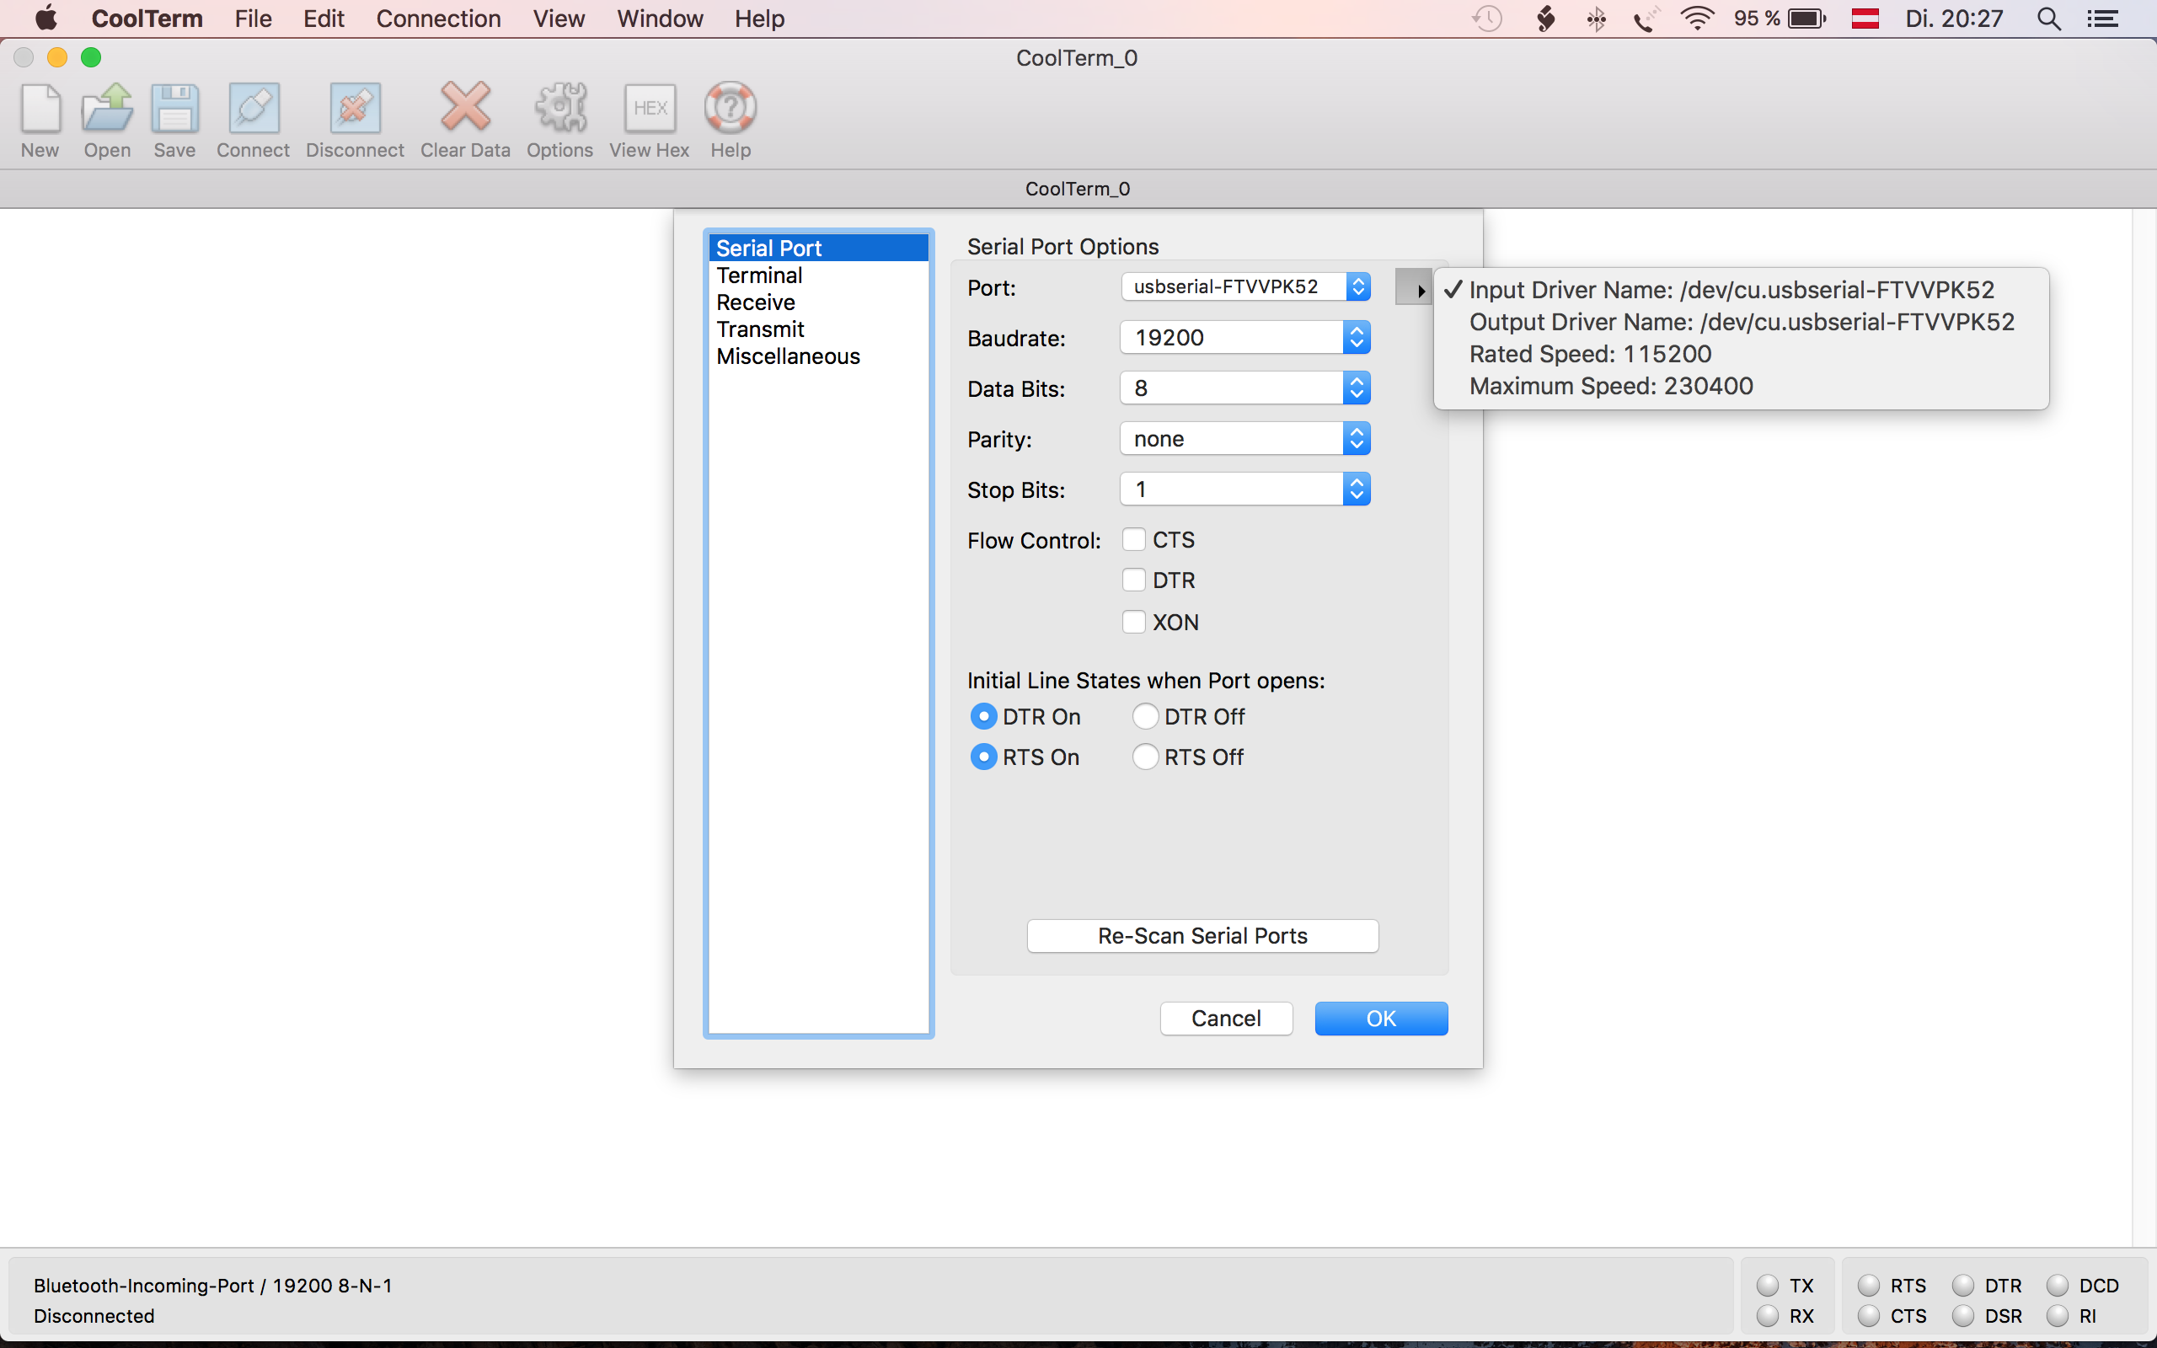Click the Bluetooth menu bar icon
This screenshot has height=1348, width=2157.
pos(1597,19)
